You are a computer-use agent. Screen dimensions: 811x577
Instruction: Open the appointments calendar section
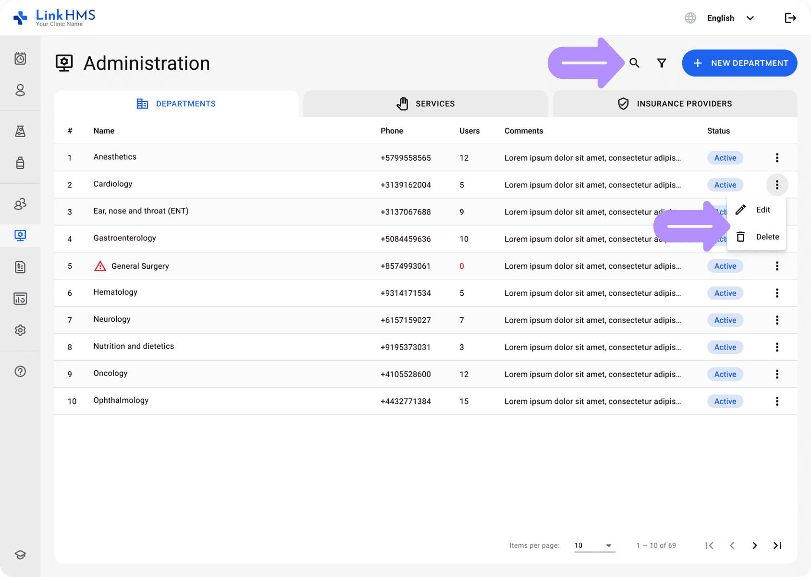tap(20, 59)
